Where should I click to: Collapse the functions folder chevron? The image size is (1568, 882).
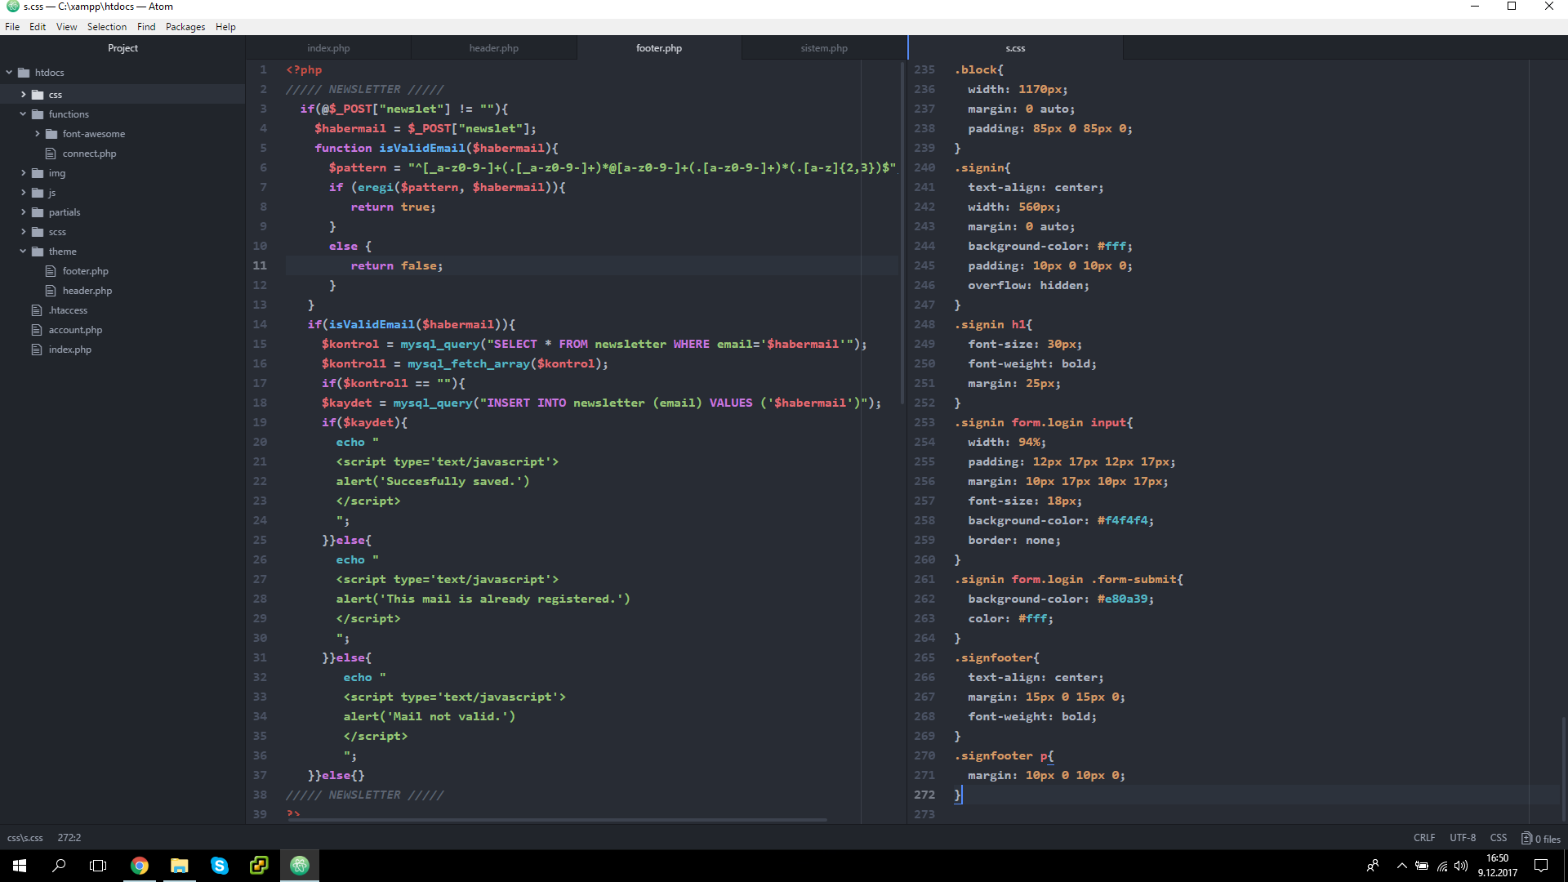click(24, 114)
